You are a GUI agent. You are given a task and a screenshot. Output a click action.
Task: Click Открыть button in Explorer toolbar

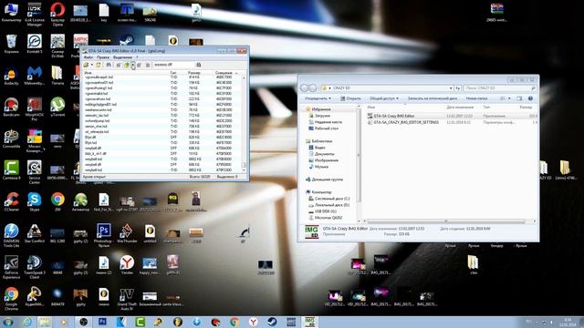tap(350, 98)
